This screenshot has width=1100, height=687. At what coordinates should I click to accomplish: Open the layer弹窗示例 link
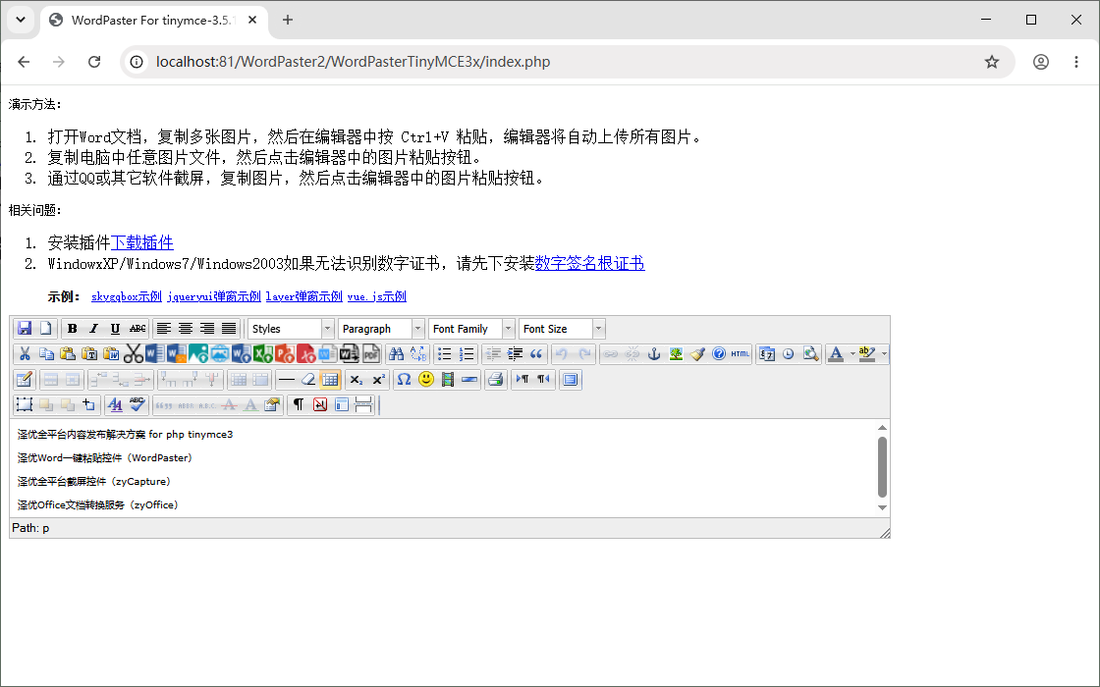[x=303, y=296]
